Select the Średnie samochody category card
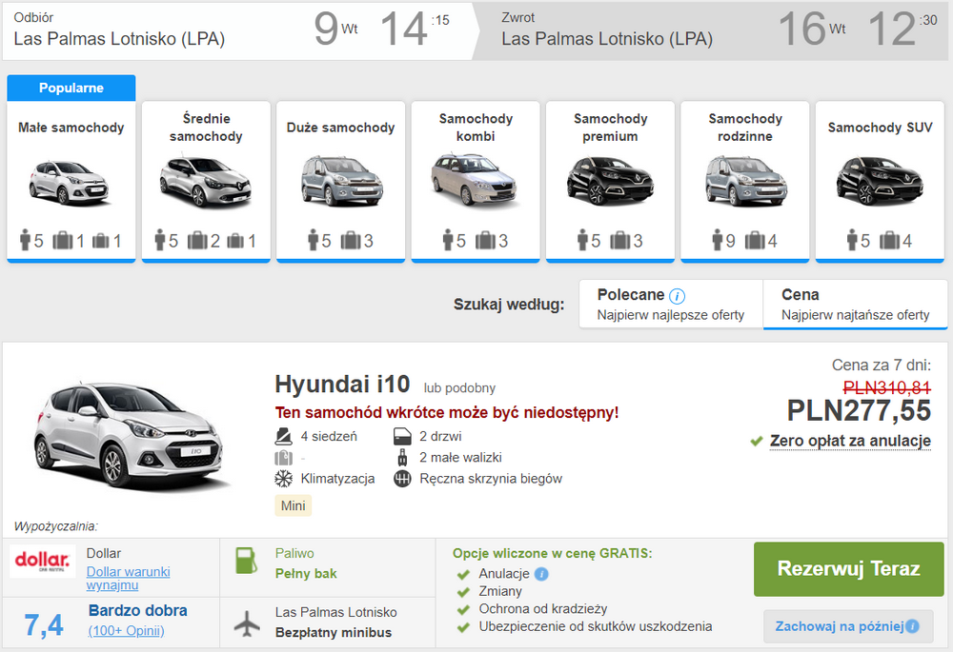 (x=206, y=182)
